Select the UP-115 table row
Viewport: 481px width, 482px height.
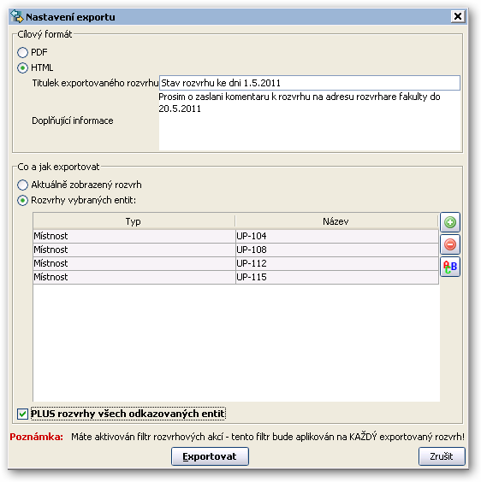(x=235, y=277)
